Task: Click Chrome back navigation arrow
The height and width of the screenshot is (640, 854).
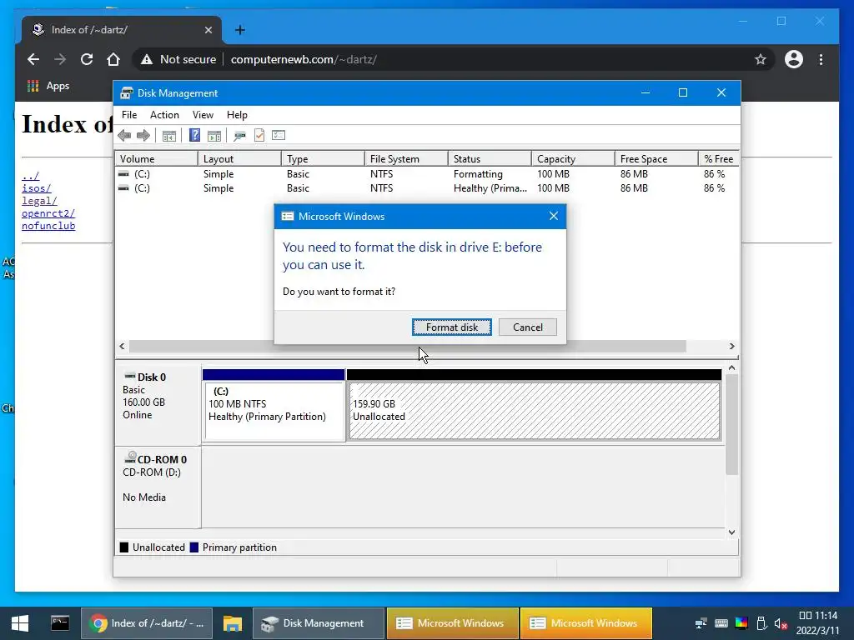Action: 33,59
